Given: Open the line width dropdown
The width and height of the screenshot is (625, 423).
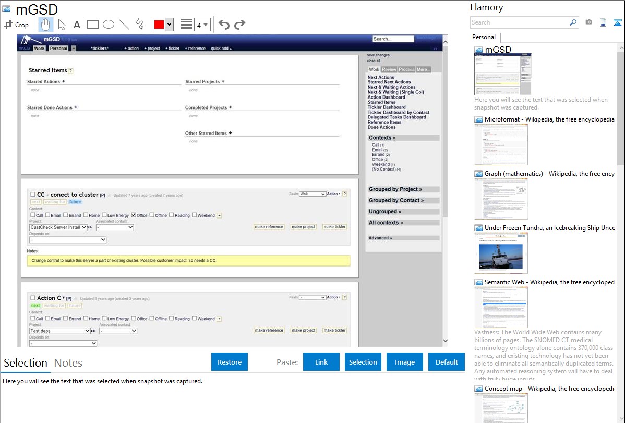Looking at the screenshot, I should (x=202, y=25).
